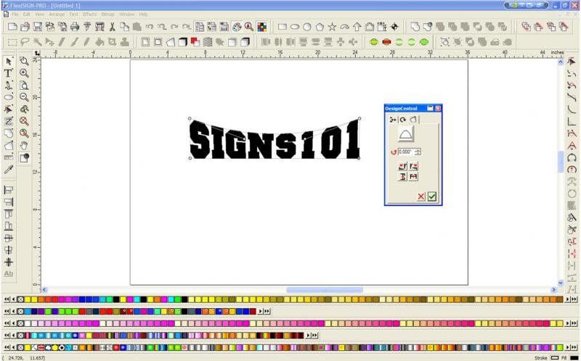Click the horizontal scrollbar thumb
Screen dimensions: 581x361
click(325, 290)
